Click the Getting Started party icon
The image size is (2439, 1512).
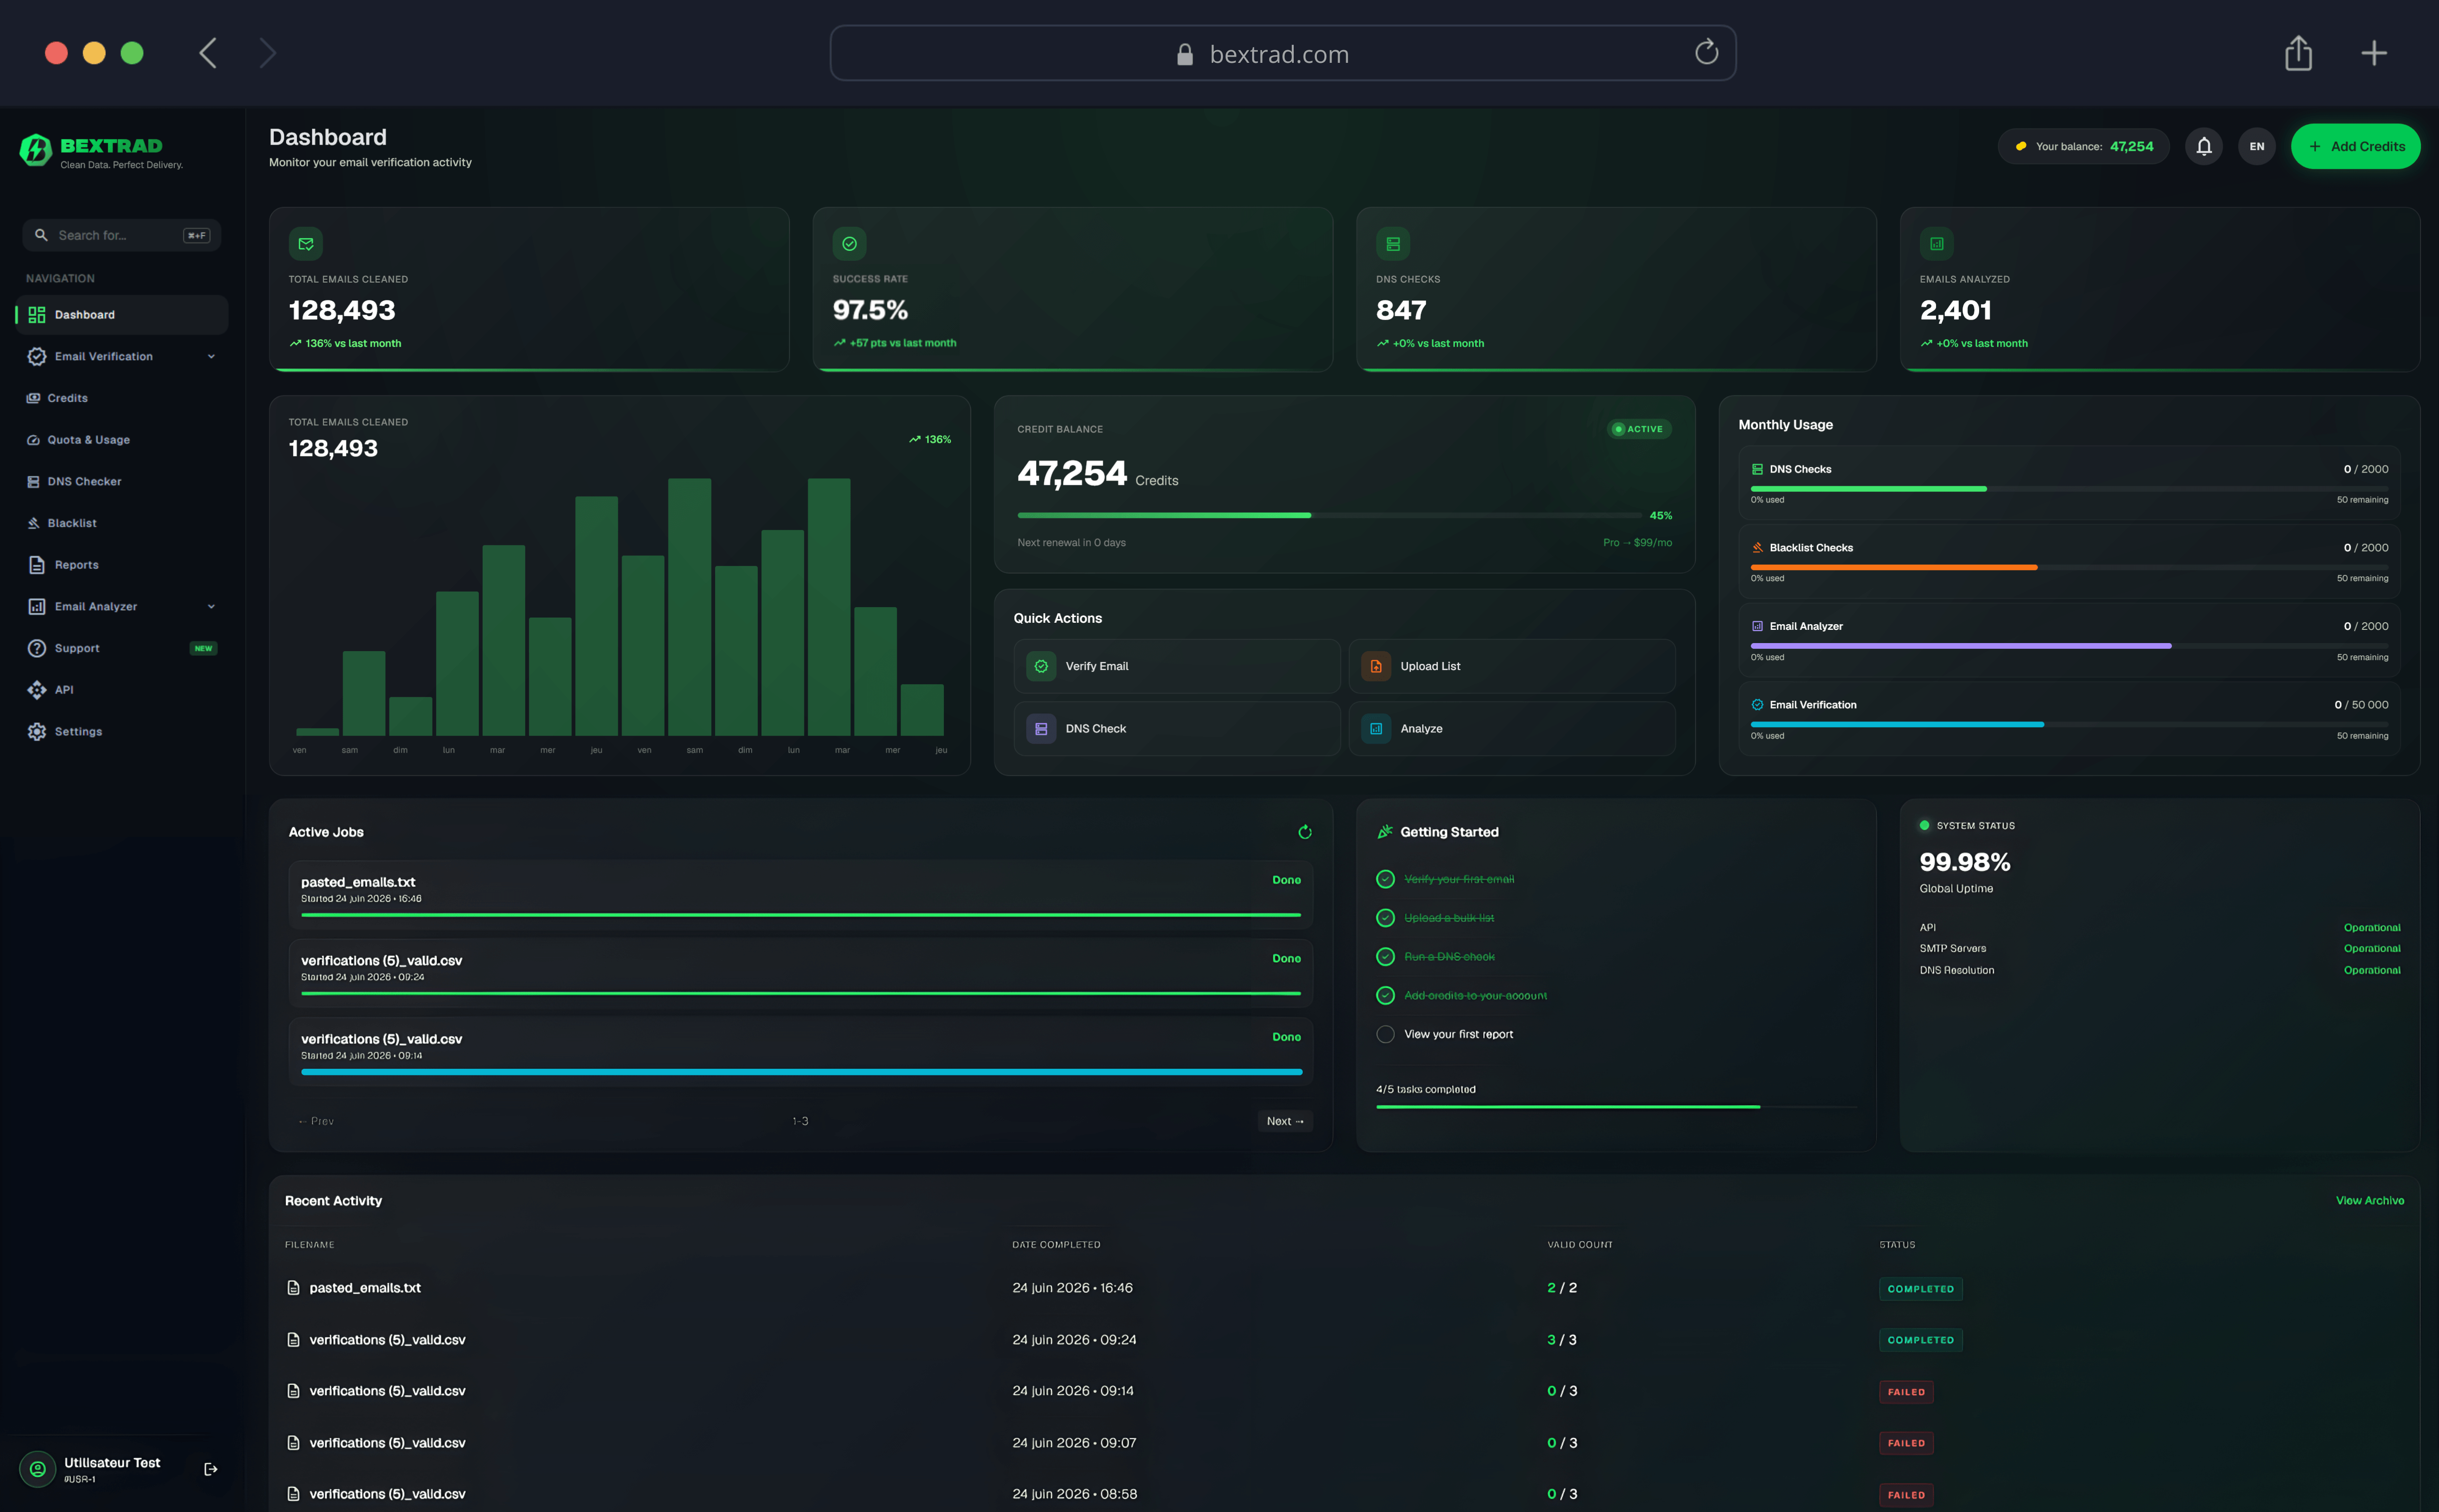[x=1384, y=832]
